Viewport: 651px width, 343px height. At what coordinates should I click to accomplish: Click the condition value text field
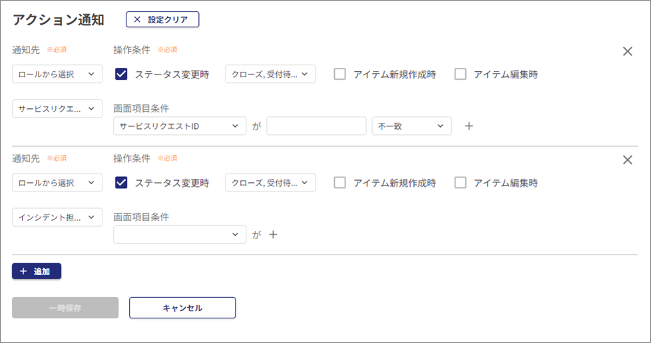click(316, 126)
